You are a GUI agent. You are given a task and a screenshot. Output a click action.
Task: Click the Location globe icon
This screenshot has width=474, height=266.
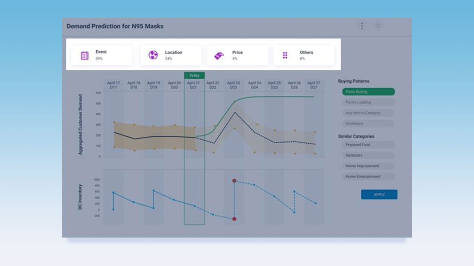tap(153, 55)
